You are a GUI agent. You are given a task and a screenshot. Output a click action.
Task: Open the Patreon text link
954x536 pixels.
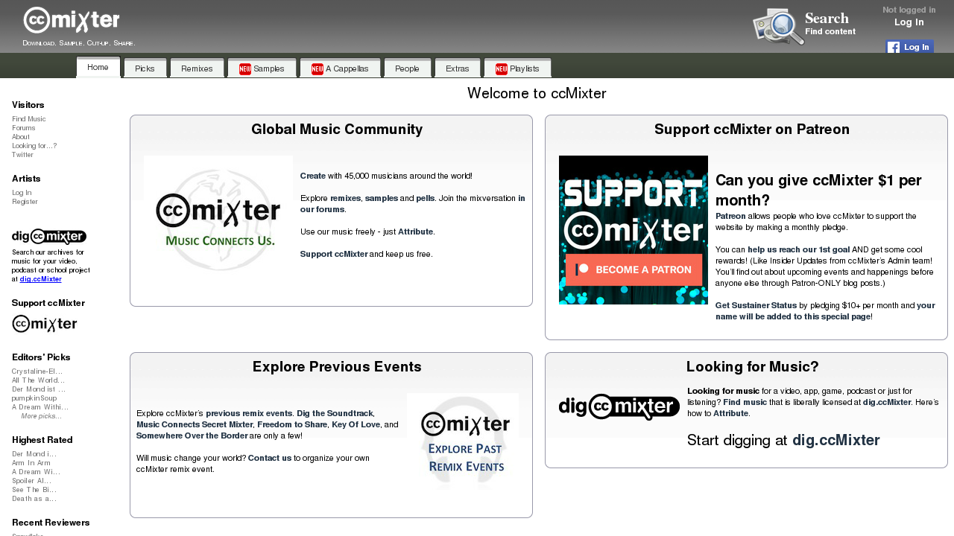730,216
